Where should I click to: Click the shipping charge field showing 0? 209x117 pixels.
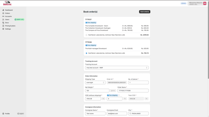(115, 99)
